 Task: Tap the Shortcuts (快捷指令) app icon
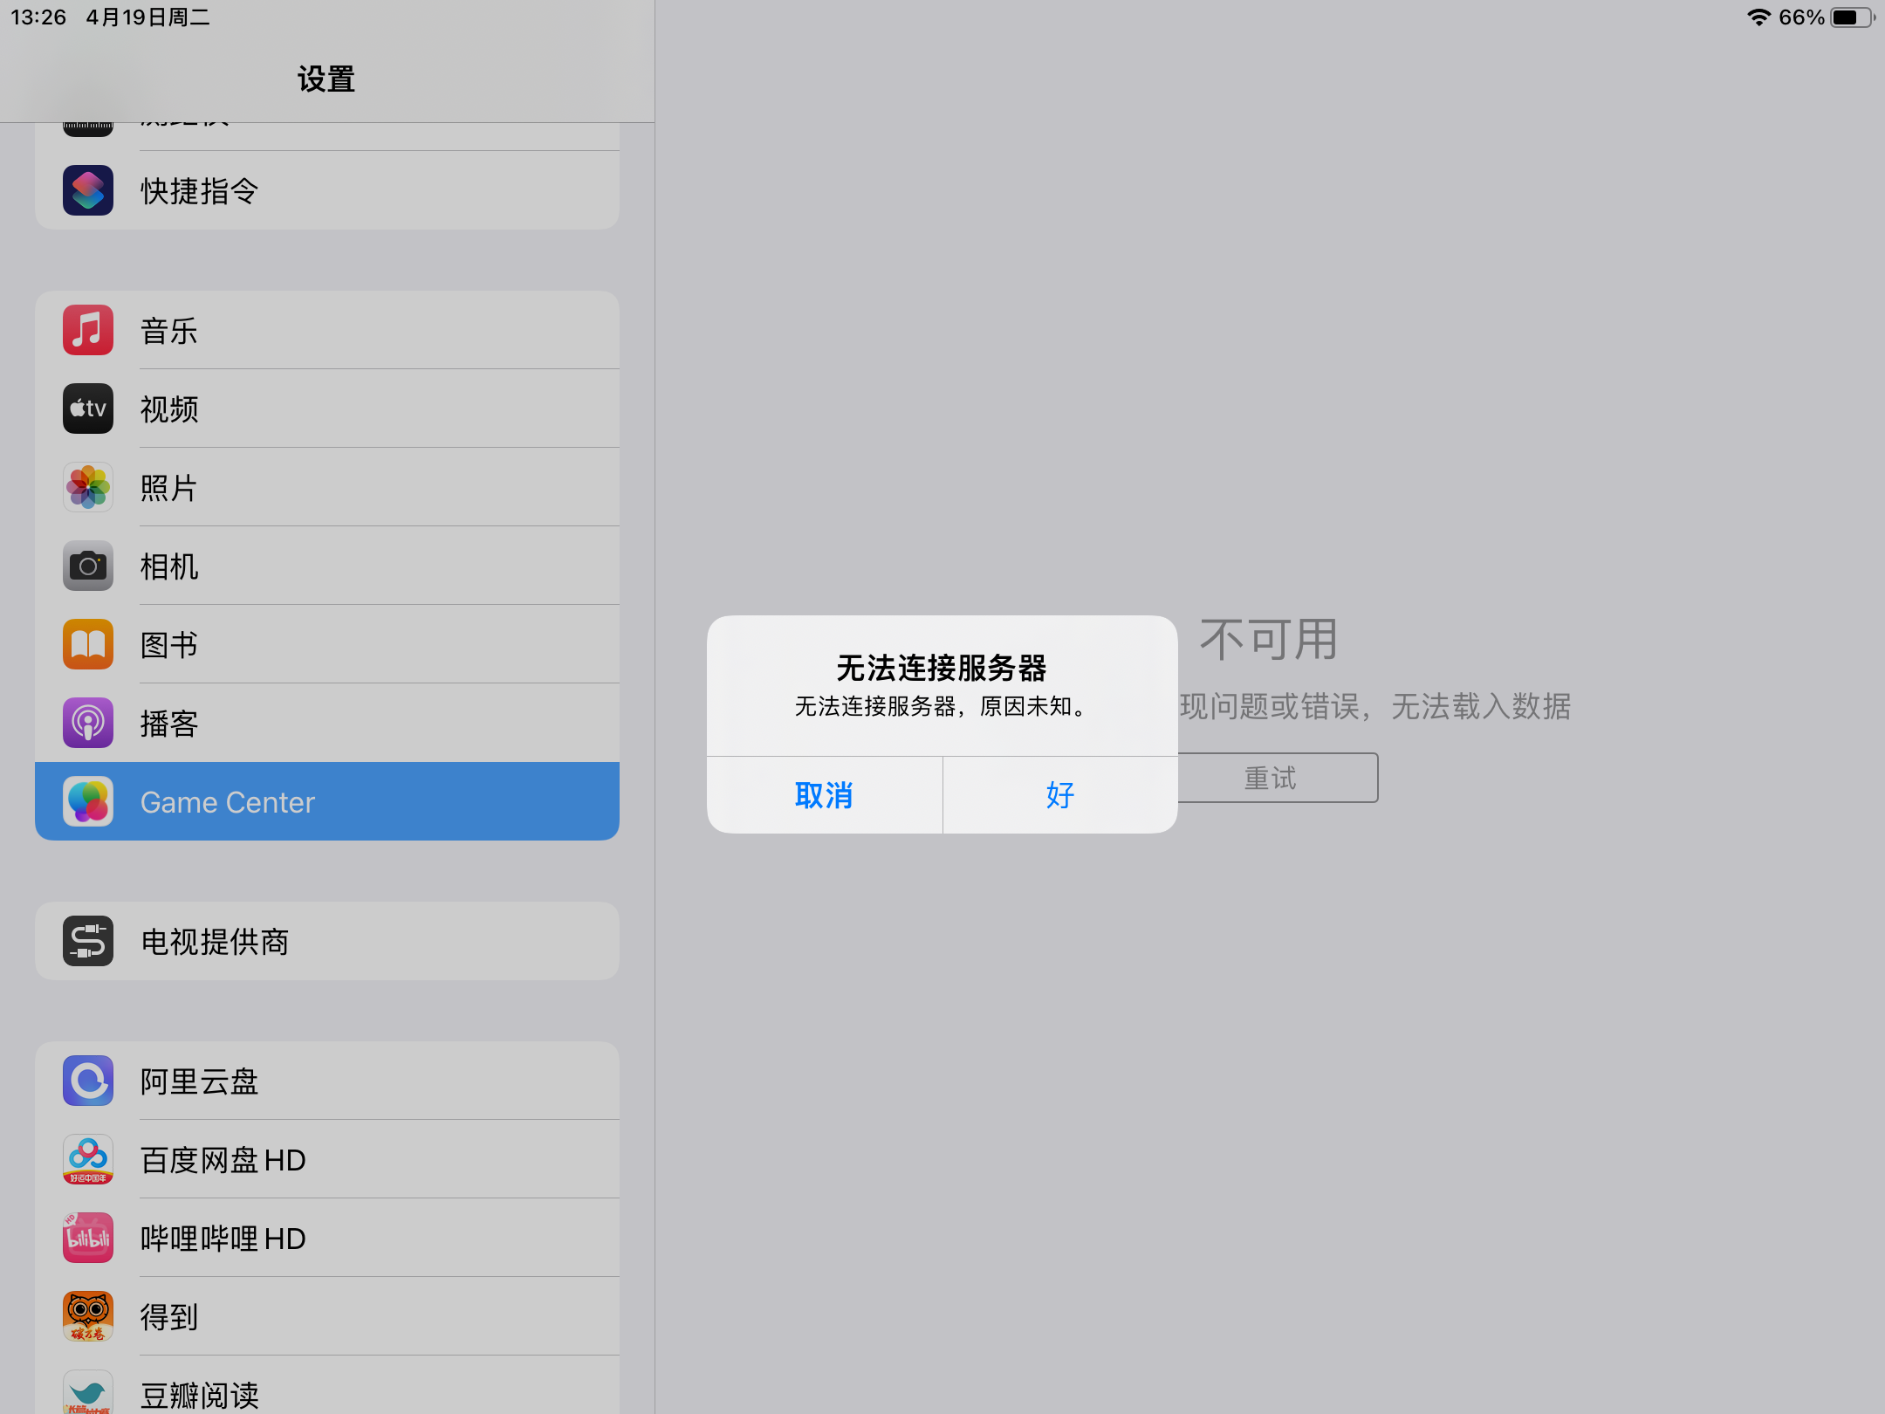[x=88, y=190]
